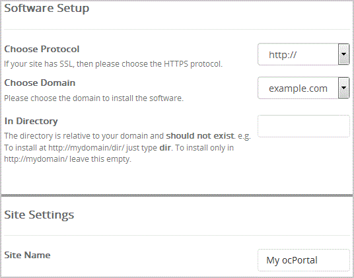354x278 pixels.
Task: Click the In Directory input field
Action: click(304, 126)
